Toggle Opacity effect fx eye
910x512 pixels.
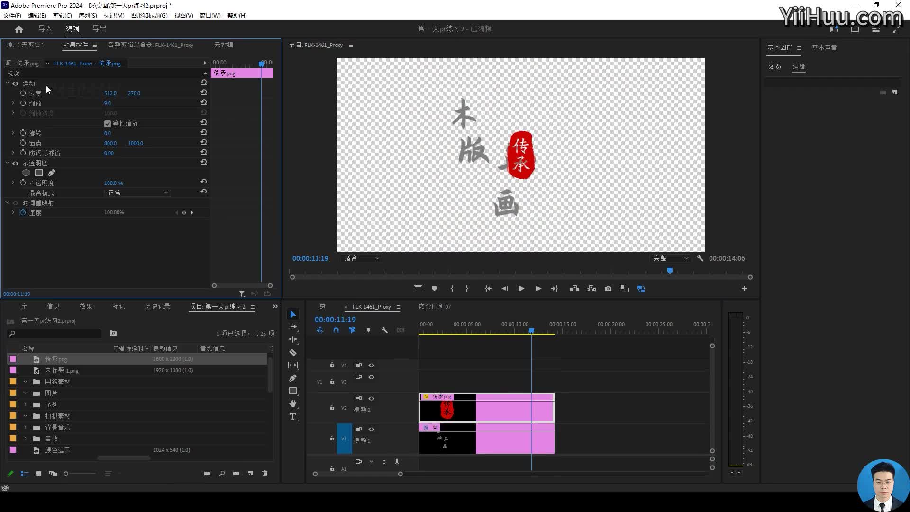pos(15,163)
